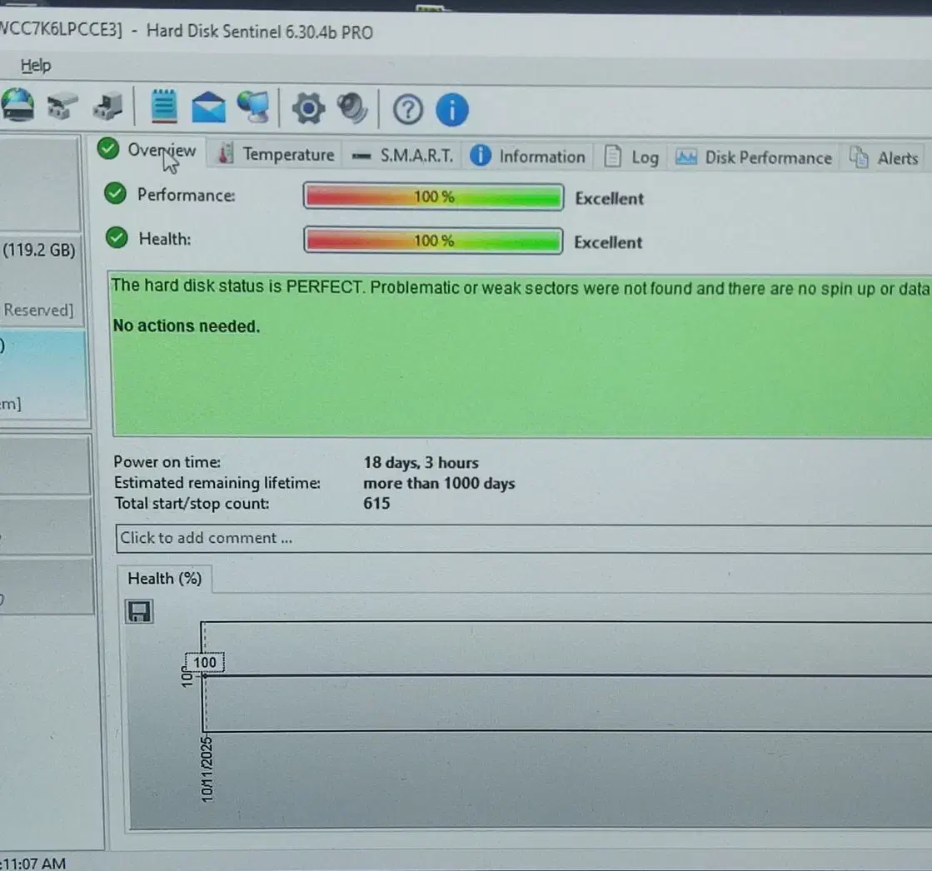Click the speaker sound alert icon
This screenshot has height=871, width=932.
[352, 109]
